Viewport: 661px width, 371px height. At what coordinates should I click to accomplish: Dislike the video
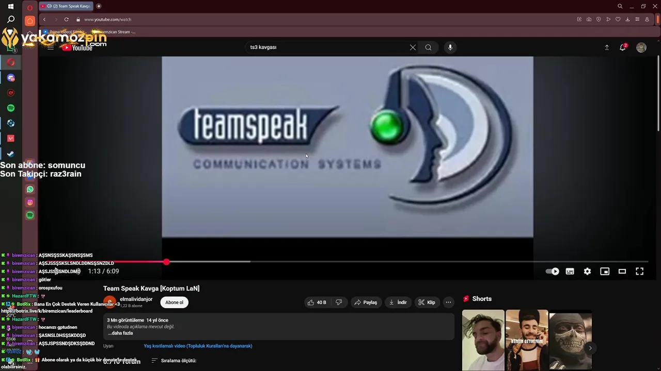339,302
